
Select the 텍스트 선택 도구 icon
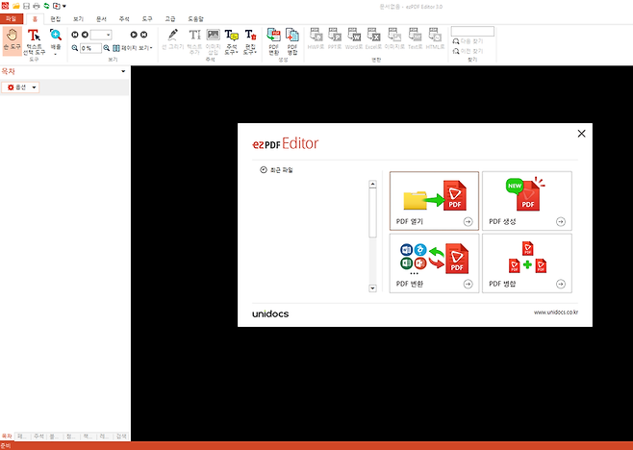(x=33, y=39)
